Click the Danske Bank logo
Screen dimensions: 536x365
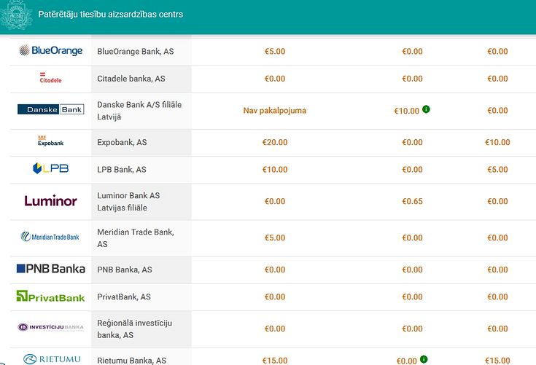[50, 109]
